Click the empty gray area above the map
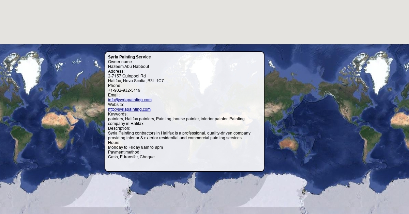409x214 pixels. click(x=204, y=22)
